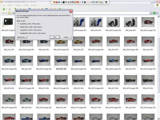Screen dimensions: 160x120
Task: Select the IMG_8164.JPG thumbnail
Action: coord(113,41)
